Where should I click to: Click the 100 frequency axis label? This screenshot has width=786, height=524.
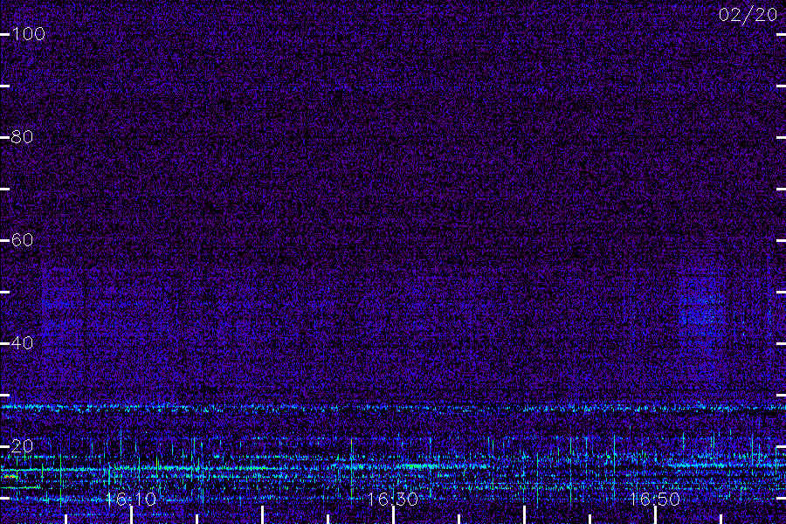29,33
